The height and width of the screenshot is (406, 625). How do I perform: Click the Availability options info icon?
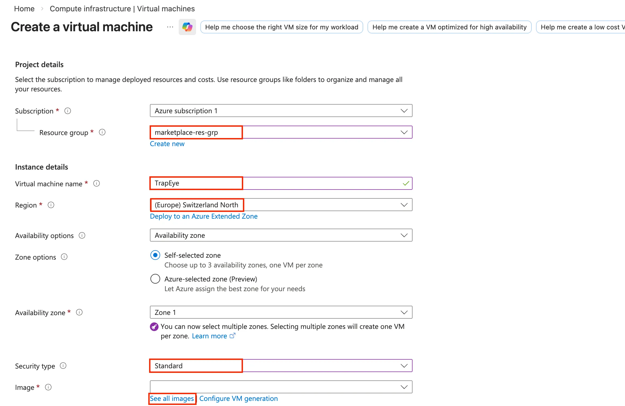pyautogui.click(x=82, y=235)
